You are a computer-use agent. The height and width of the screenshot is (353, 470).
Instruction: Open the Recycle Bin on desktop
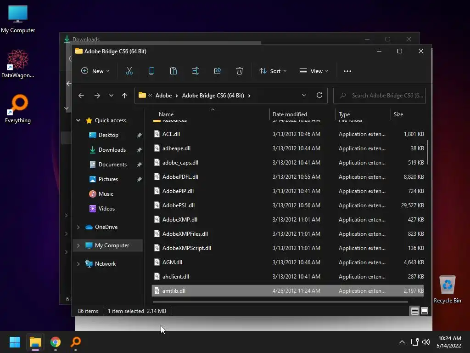[x=447, y=289]
